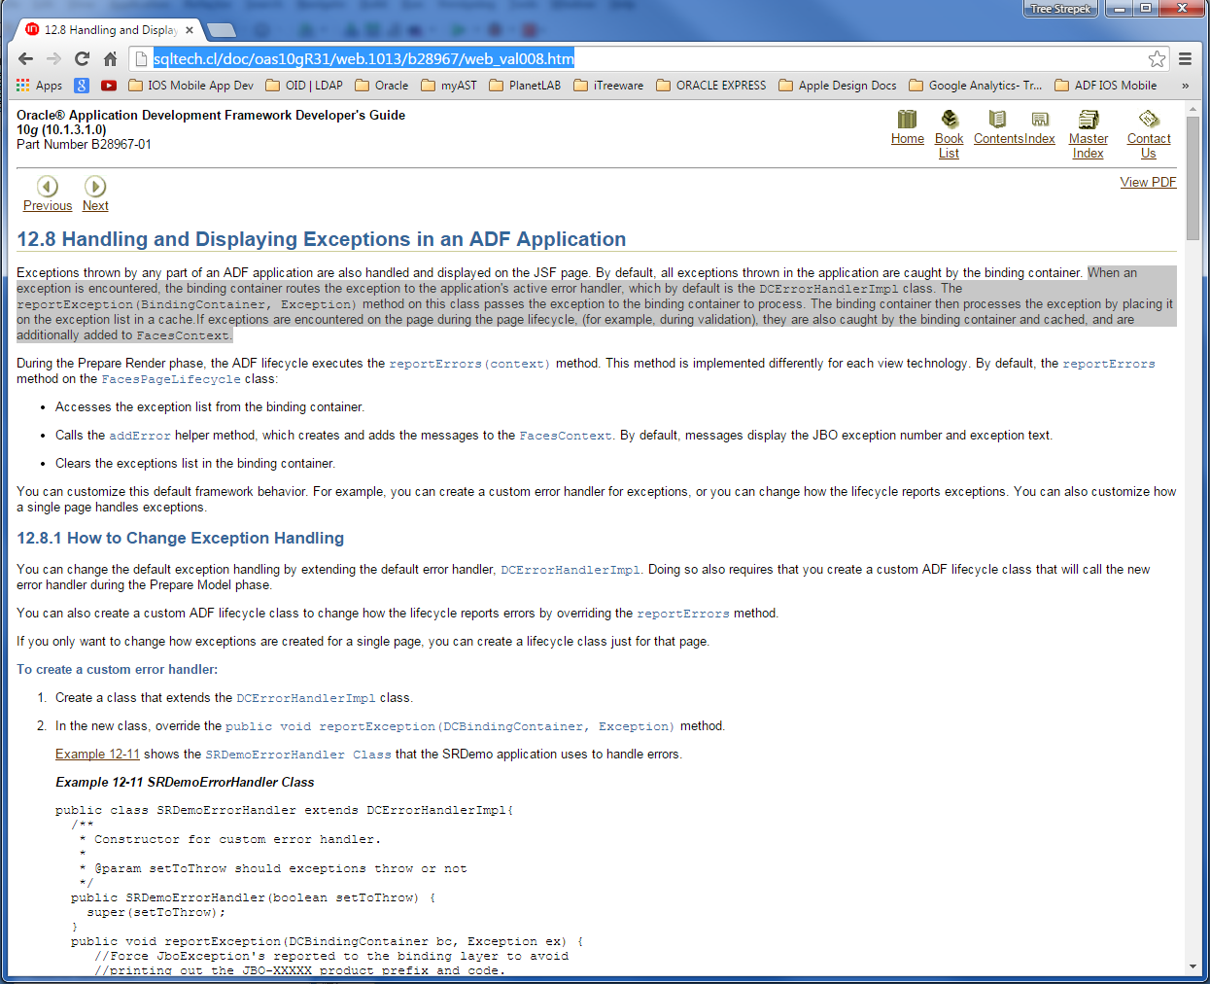
Task: Click the vertical scrollbar thumb
Action: point(1193,178)
